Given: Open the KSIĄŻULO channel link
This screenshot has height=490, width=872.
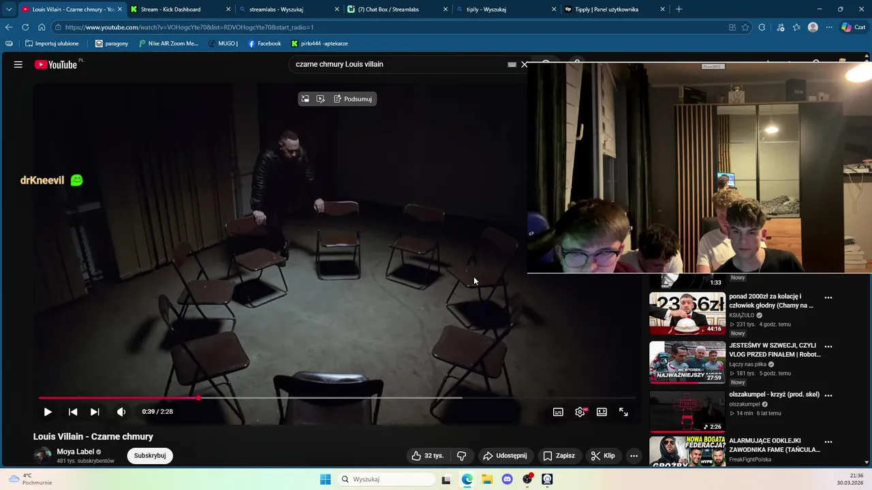Looking at the screenshot, I should [741, 316].
